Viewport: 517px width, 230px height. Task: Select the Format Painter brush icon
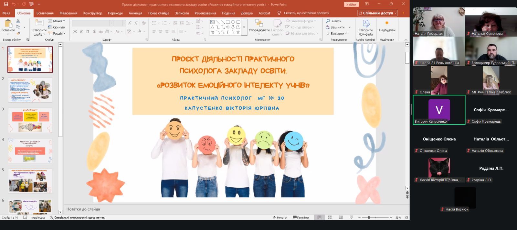[x=18, y=33]
